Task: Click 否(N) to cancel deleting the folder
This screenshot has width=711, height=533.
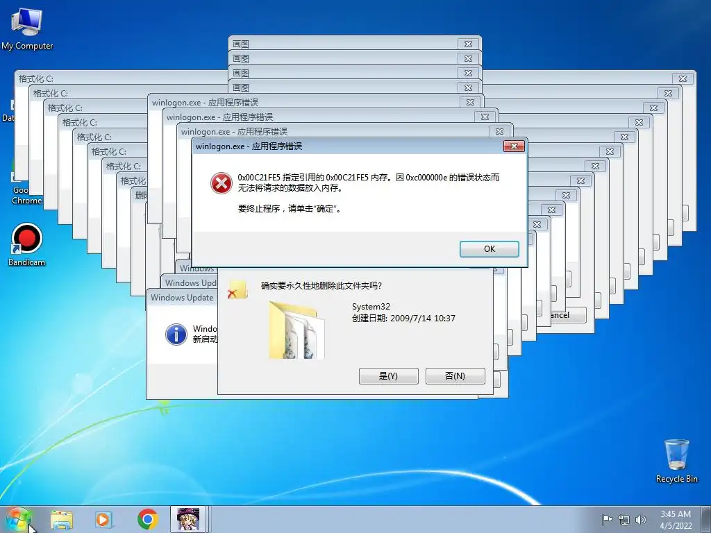Action: click(x=455, y=375)
